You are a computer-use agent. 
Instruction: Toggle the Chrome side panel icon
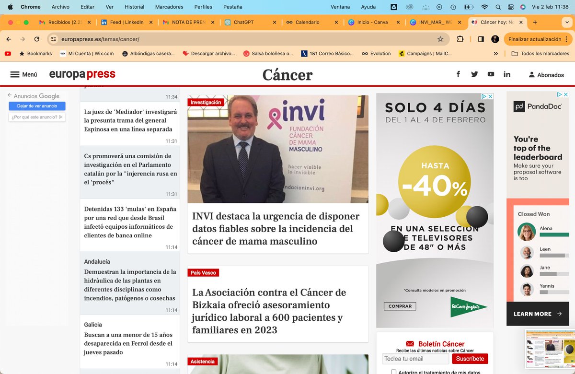(x=481, y=39)
